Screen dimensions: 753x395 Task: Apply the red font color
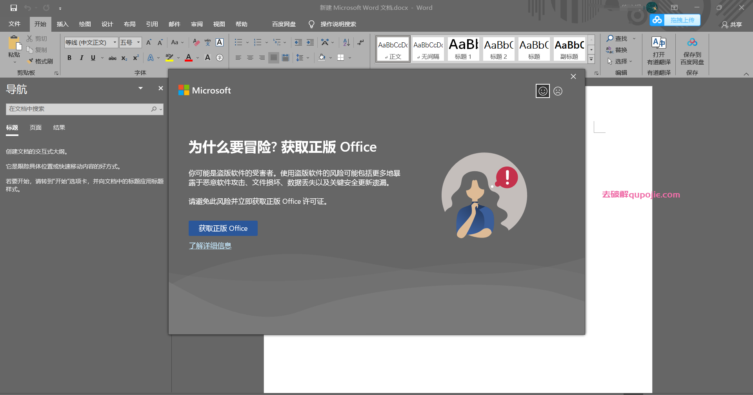(189, 58)
